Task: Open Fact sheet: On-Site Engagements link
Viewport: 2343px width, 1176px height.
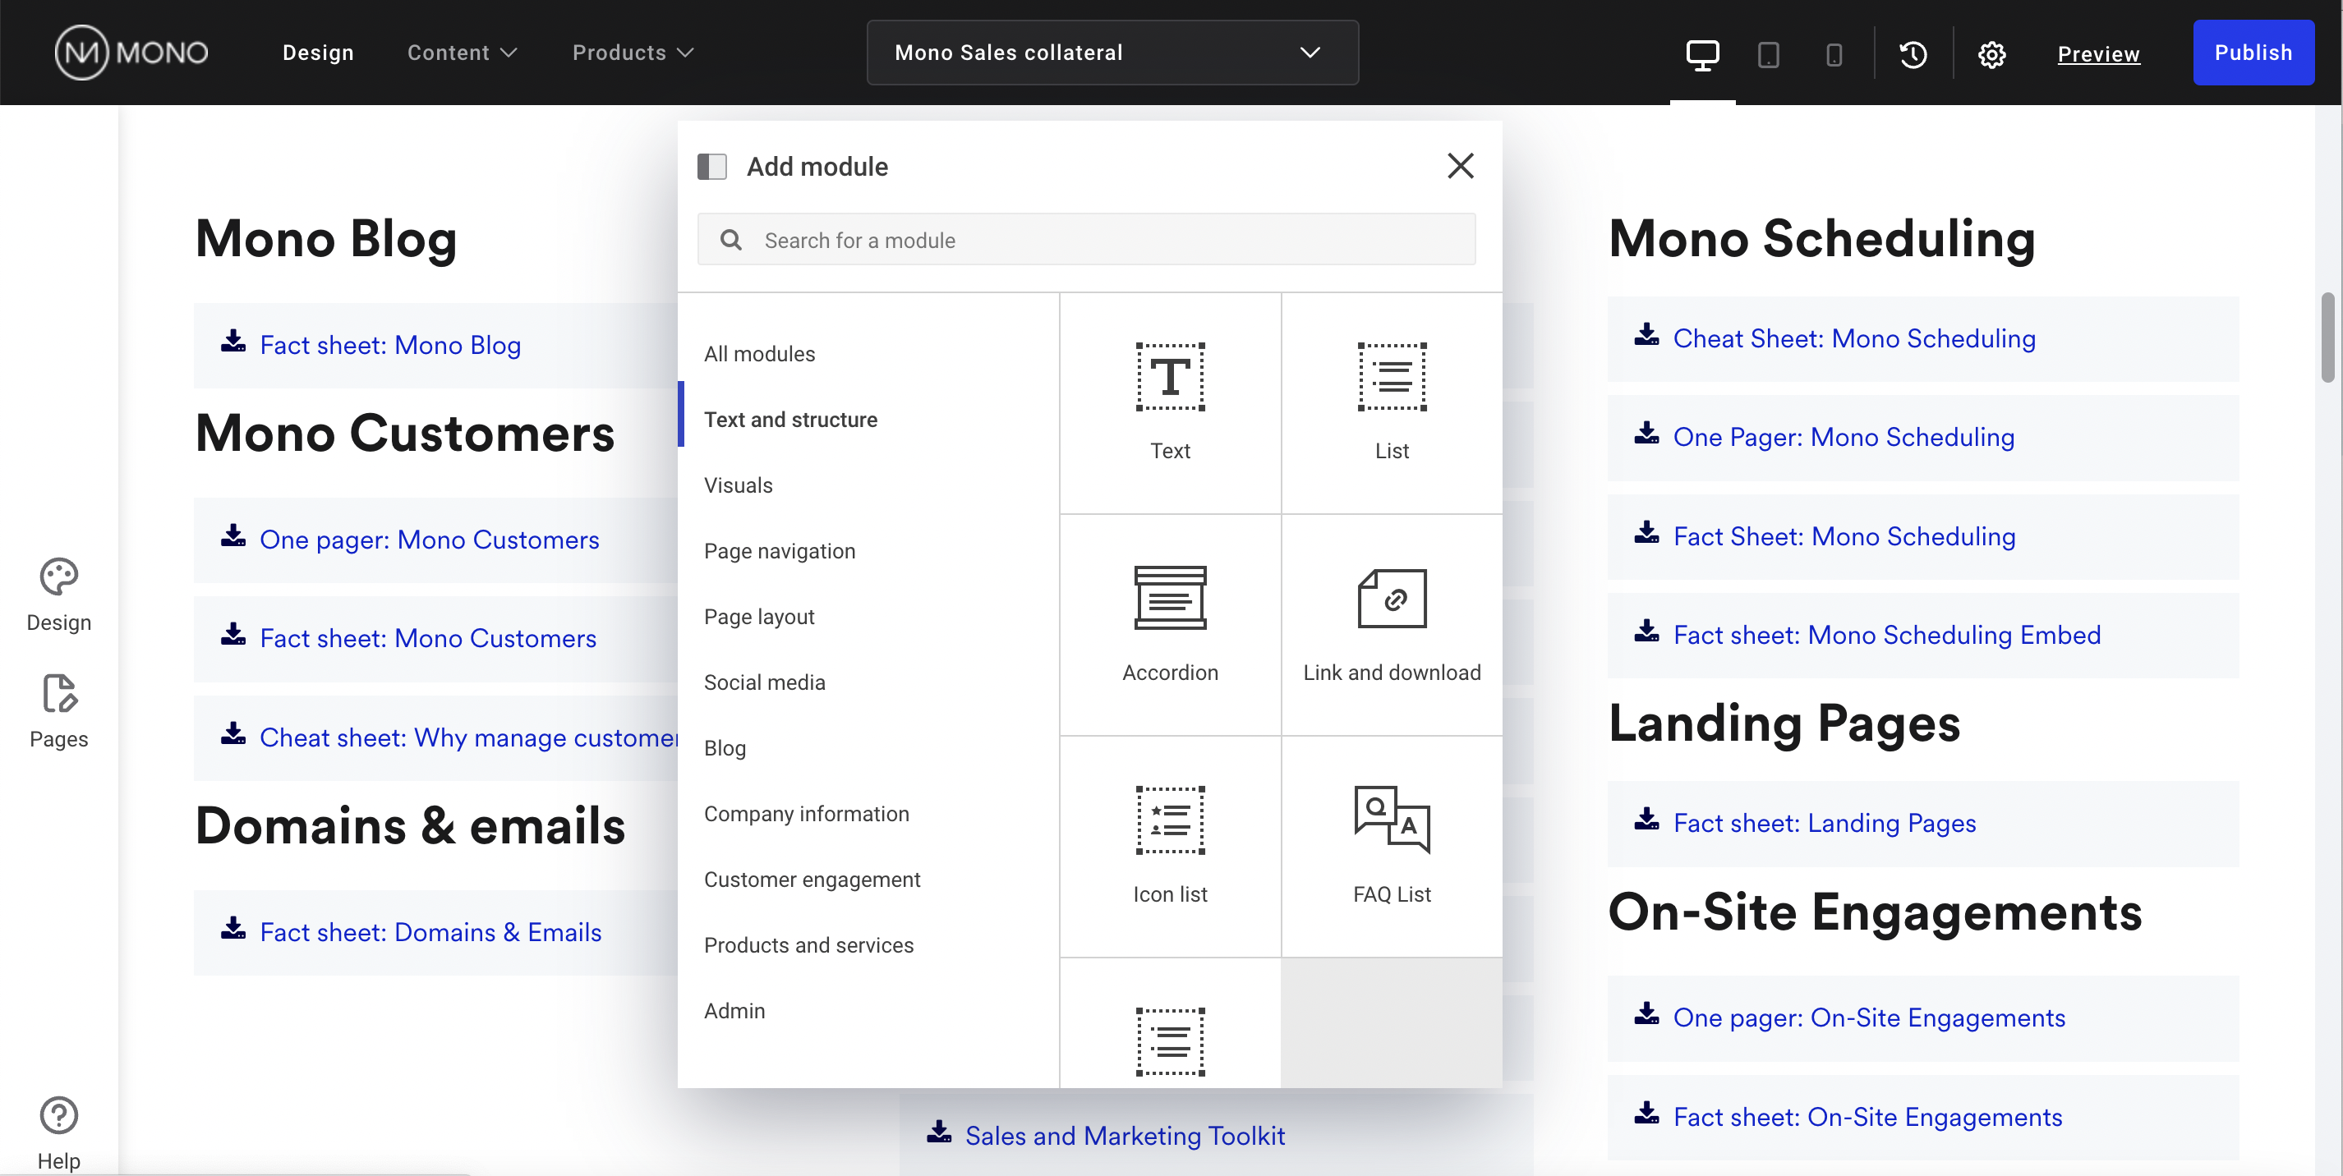Action: point(1867,1116)
